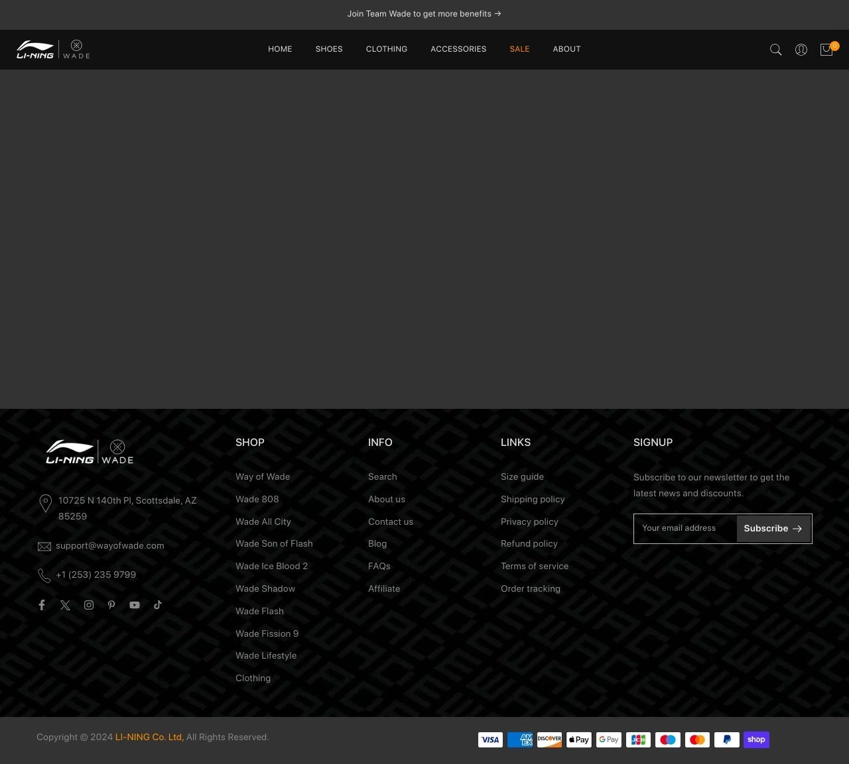Open the Wade Lifestyle link
The height and width of the screenshot is (764, 849).
tap(266, 656)
